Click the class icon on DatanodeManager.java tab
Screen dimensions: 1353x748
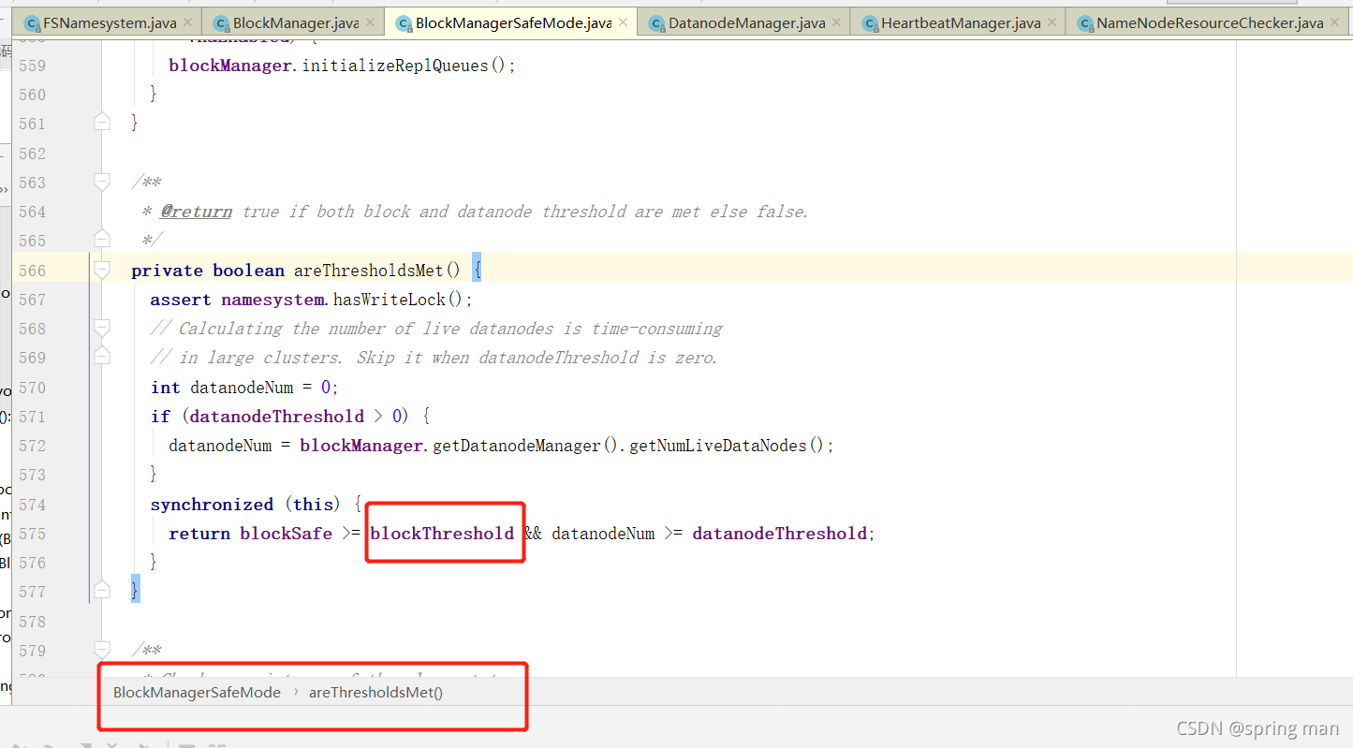[657, 23]
